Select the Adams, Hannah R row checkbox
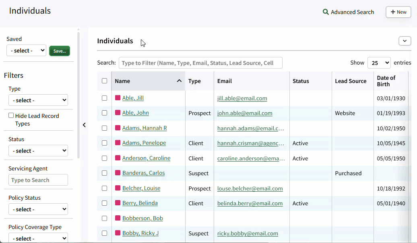This screenshot has width=417, height=243. (x=105, y=128)
